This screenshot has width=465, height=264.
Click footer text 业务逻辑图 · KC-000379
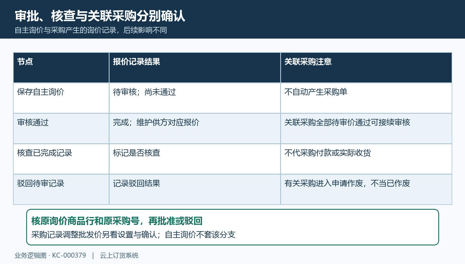pos(50,255)
